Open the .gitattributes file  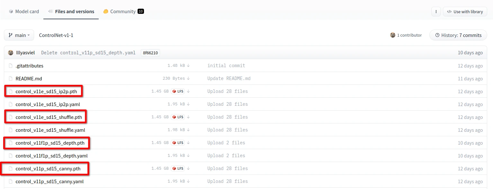click(x=29, y=66)
